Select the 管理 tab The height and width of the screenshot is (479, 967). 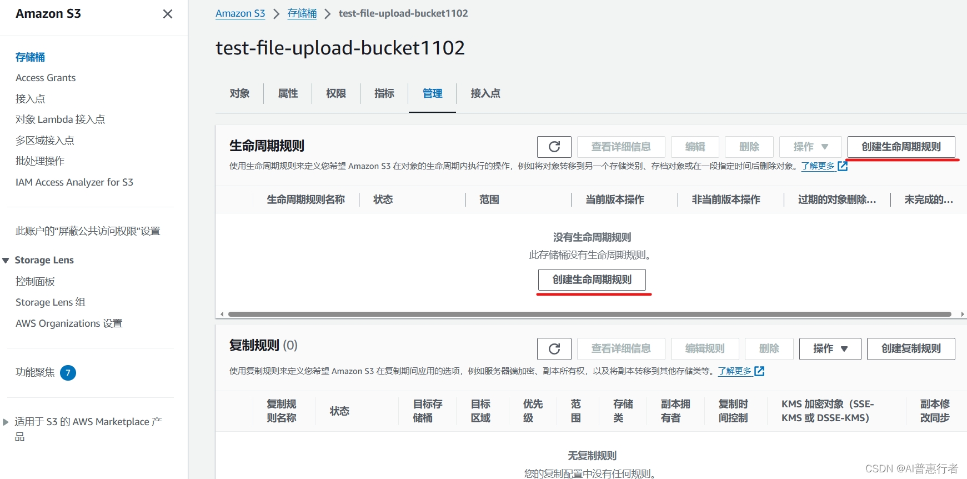pyautogui.click(x=432, y=93)
